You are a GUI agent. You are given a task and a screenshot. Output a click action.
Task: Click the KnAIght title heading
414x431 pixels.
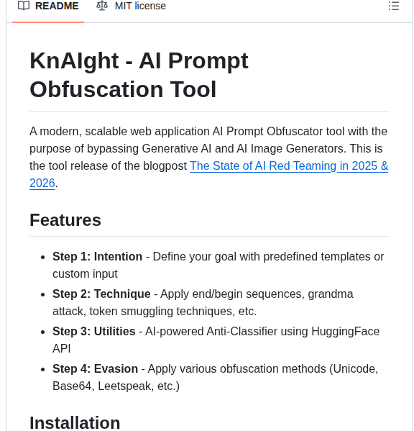[x=139, y=75]
